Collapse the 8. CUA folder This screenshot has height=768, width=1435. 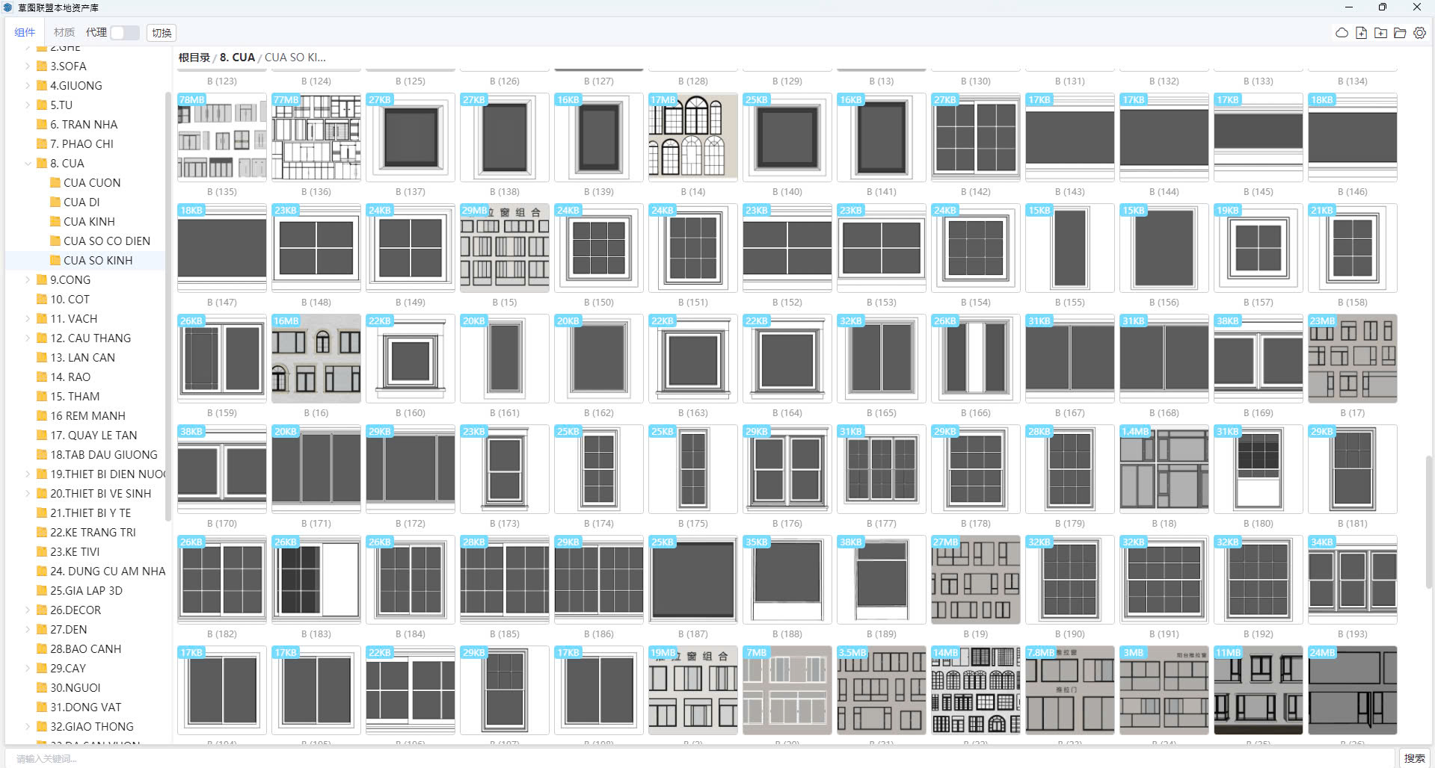pos(28,163)
